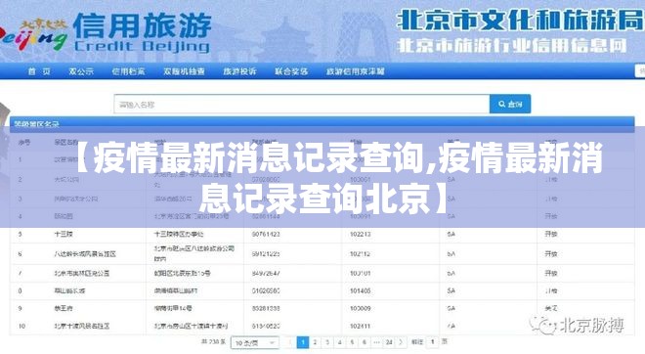
Task: Focus the name search input field
Action: click(302, 104)
